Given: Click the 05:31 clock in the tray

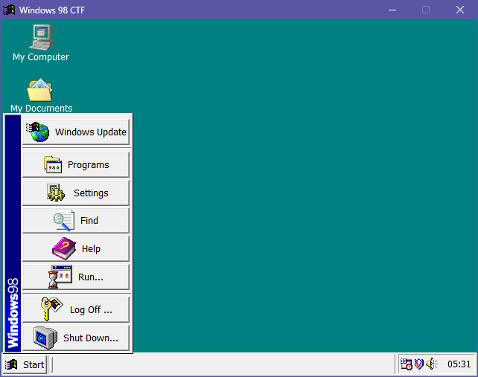Looking at the screenshot, I should [459, 364].
